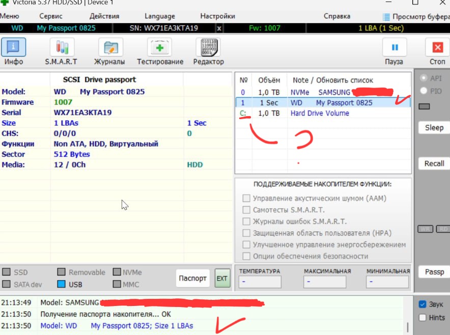Click the Объём column header

click(269, 80)
